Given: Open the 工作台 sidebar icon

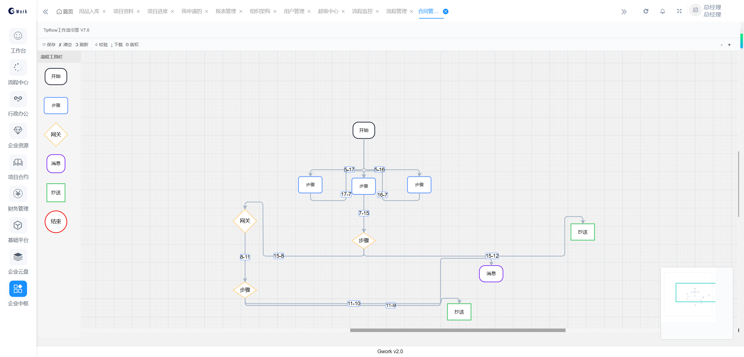Looking at the screenshot, I should 18,36.
